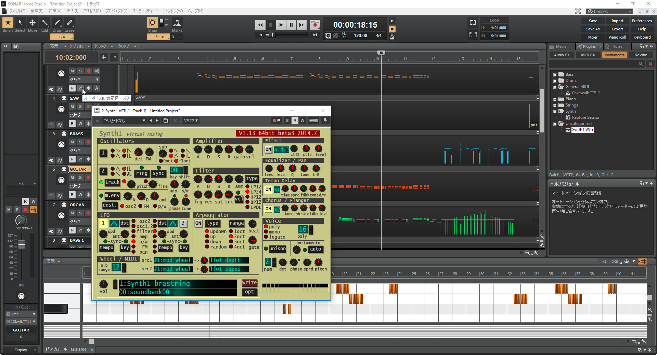Screen dimensions: 657x355
Task: Expand the Drums folder
Action: point(555,81)
